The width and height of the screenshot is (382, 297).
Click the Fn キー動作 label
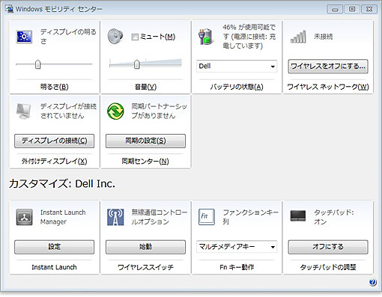pos(237,267)
